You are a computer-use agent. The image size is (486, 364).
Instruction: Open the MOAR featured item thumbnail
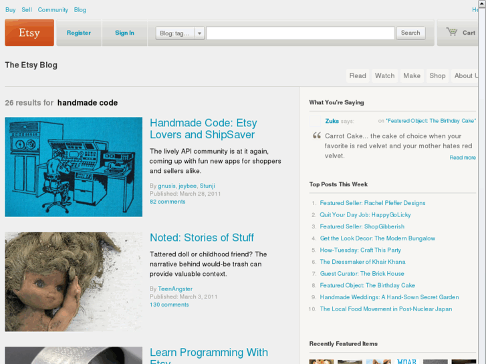pos(406,361)
